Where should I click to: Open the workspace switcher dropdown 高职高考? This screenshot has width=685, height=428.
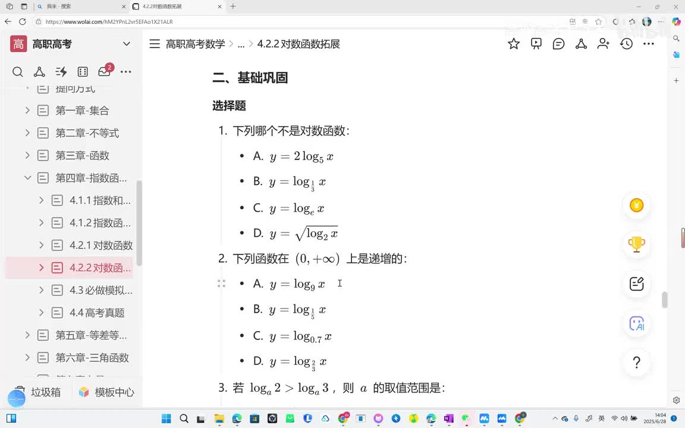point(126,43)
